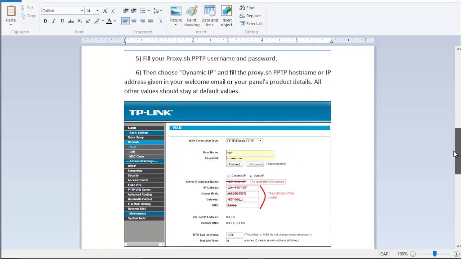Open the Find tool
This screenshot has width=461, height=259.
pos(247,8)
